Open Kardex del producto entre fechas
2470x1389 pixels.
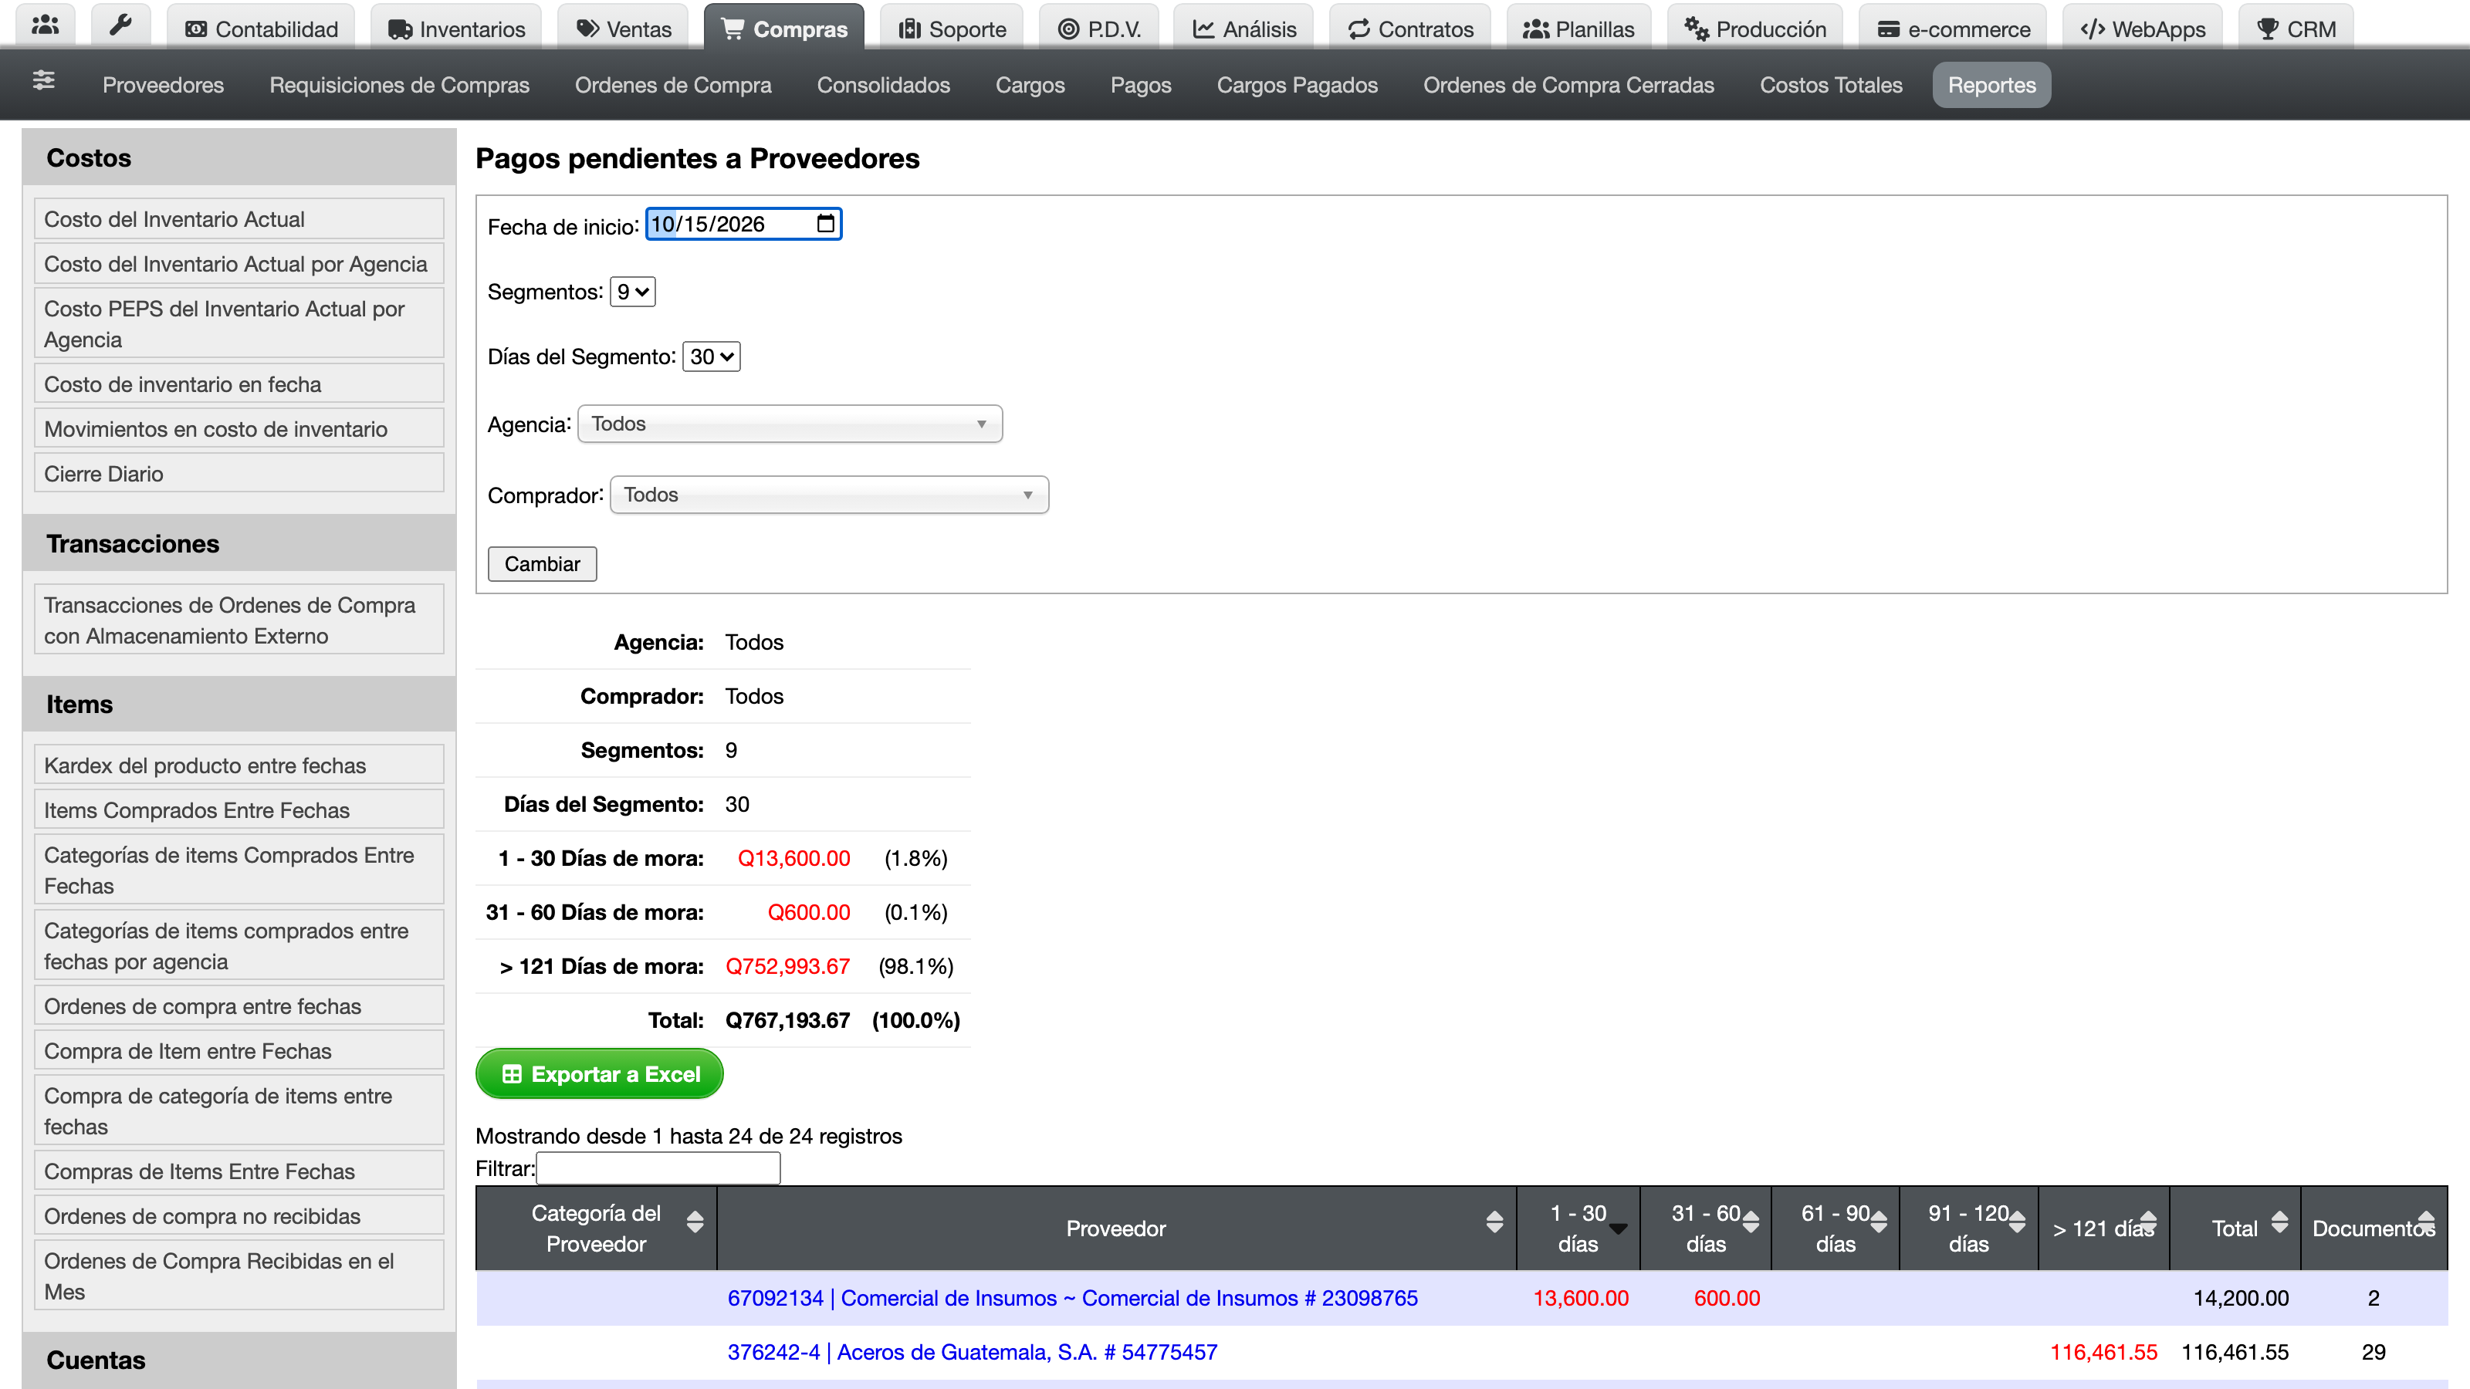coord(239,765)
